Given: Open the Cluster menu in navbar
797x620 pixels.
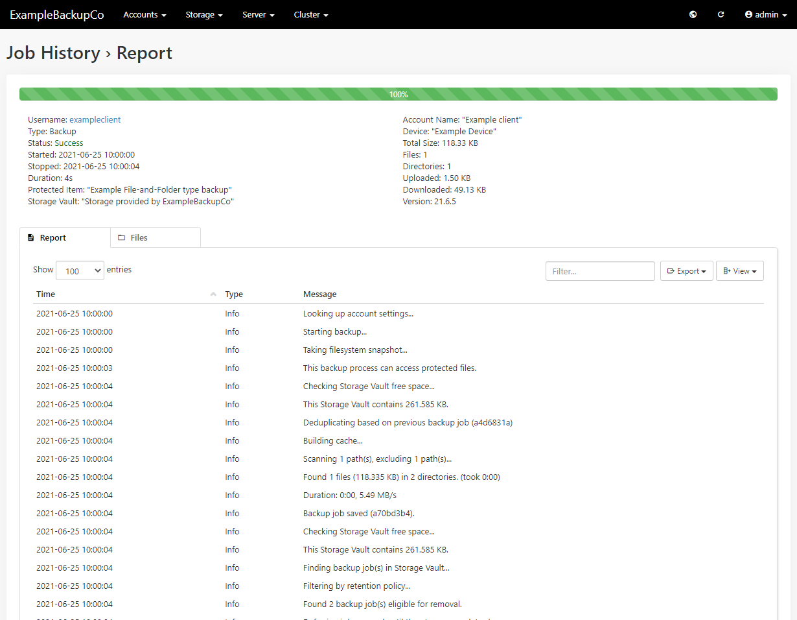Looking at the screenshot, I should click(x=310, y=14).
